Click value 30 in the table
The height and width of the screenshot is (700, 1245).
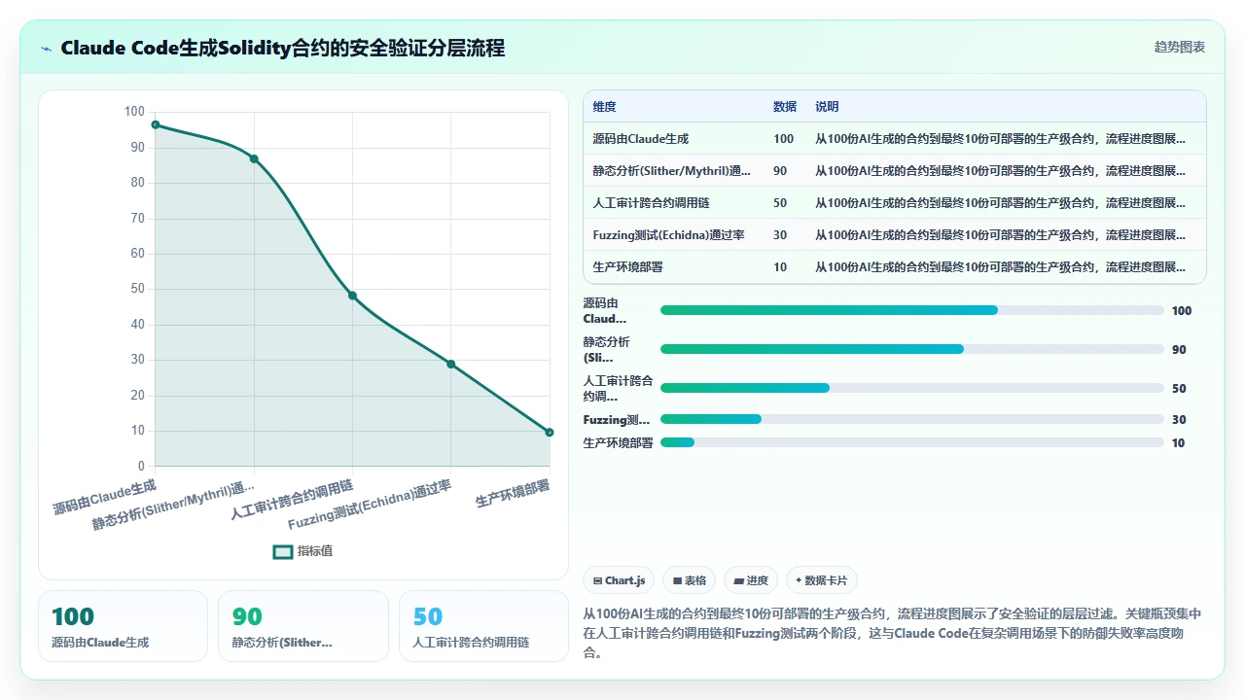pyautogui.click(x=780, y=235)
